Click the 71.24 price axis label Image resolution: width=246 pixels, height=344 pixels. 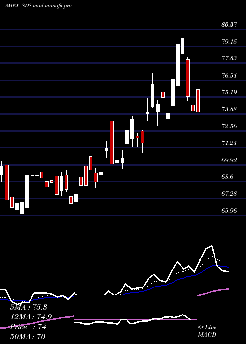229,143
